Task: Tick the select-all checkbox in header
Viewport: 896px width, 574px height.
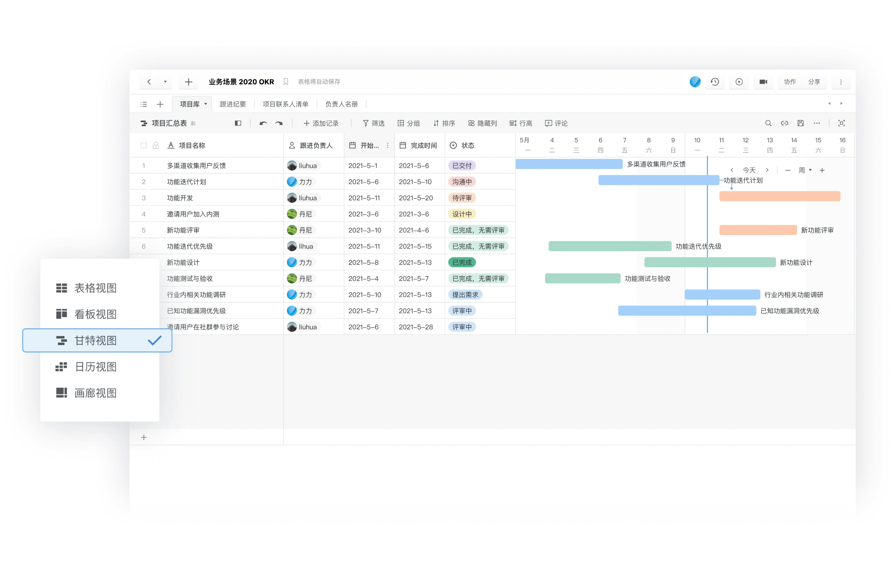Action: click(x=143, y=145)
